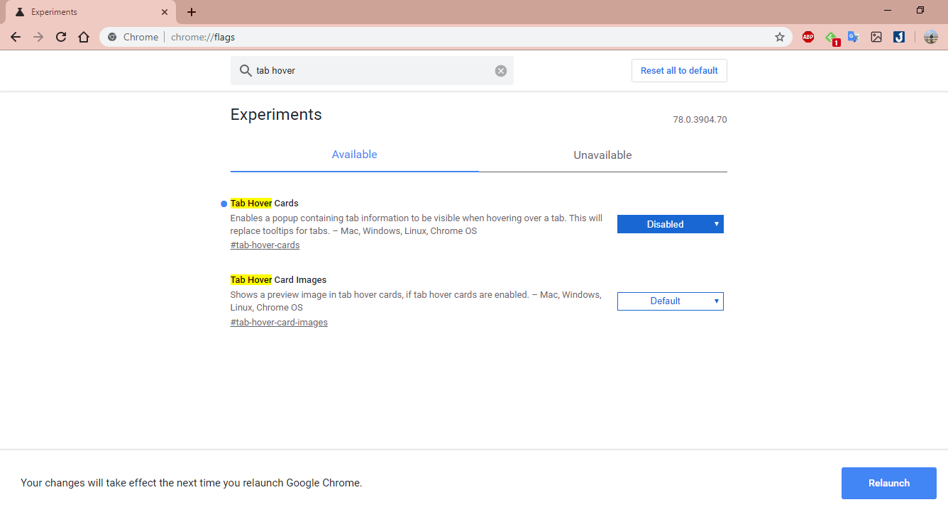Click the forward navigation arrow
Image resolution: width=948 pixels, height=507 pixels.
pos(38,37)
